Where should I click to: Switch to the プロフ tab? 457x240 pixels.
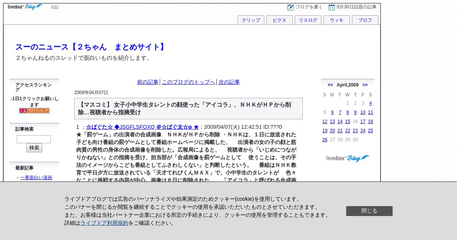pyautogui.click(x=365, y=20)
